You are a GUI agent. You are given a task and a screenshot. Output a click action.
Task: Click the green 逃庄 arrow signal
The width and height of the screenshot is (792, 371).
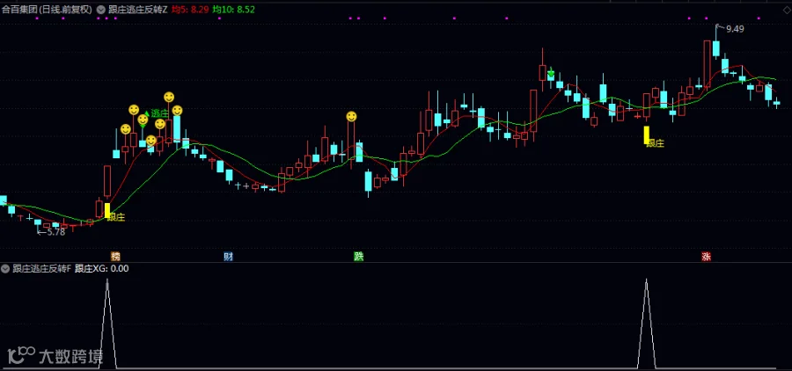click(157, 113)
